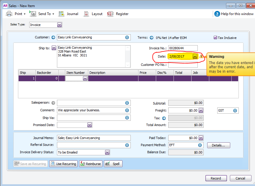This screenshot has height=186, width=255.
Task: Toggle the Tax Inclusive checkbox
Action: point(215,37)
